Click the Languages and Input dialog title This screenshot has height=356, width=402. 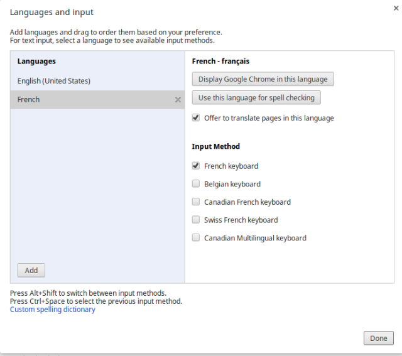[x=52, y=13]
